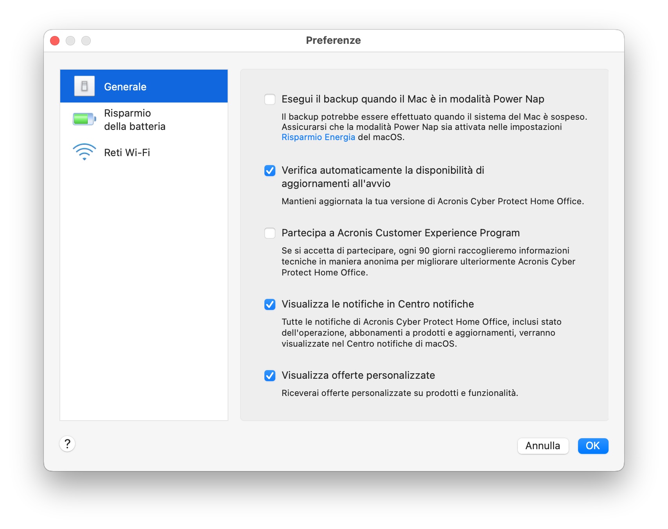This screenshot has height=529, width=668.
Task: Click the Generale switch icon in sidebar
Action: pyautogui.click(x=84, y=86)
